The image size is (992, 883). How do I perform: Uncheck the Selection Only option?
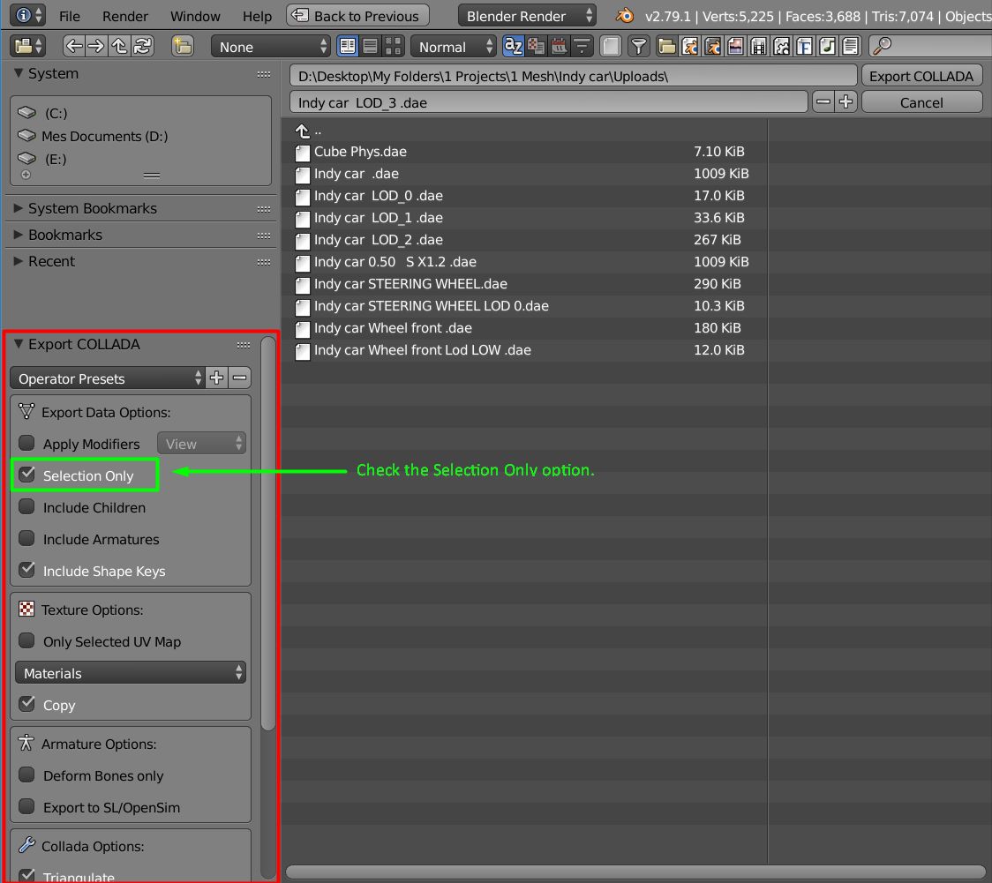pyautogui.click(x=26, y=475)
